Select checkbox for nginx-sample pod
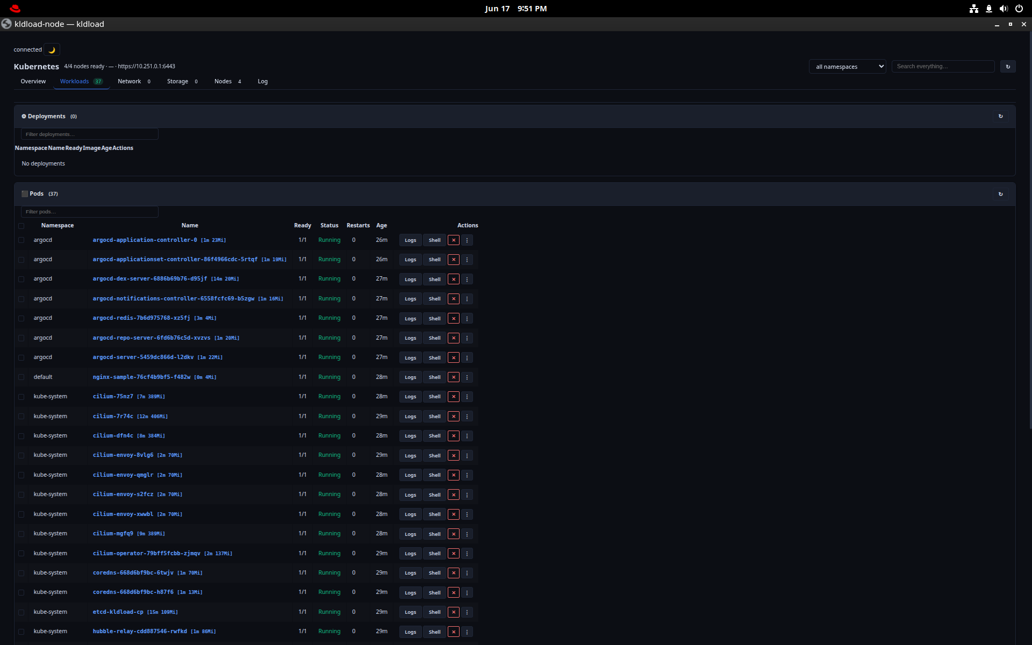 [21, 377]
